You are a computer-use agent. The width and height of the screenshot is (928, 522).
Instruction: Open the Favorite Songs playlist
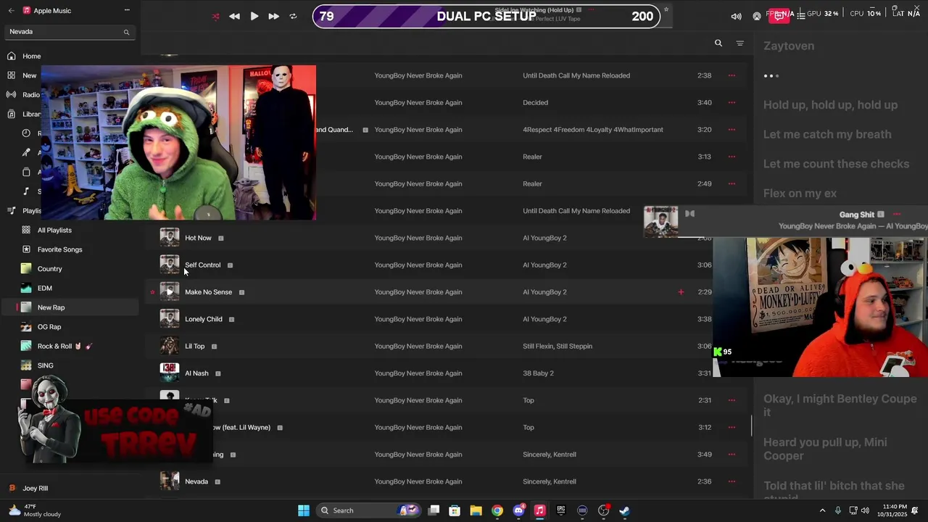coord(59,249)
